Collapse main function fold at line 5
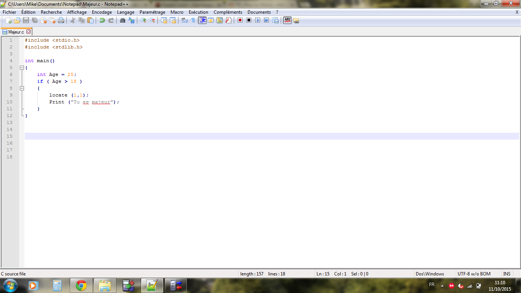The height and width of the screenshot is (293, 521). (22, 68)
